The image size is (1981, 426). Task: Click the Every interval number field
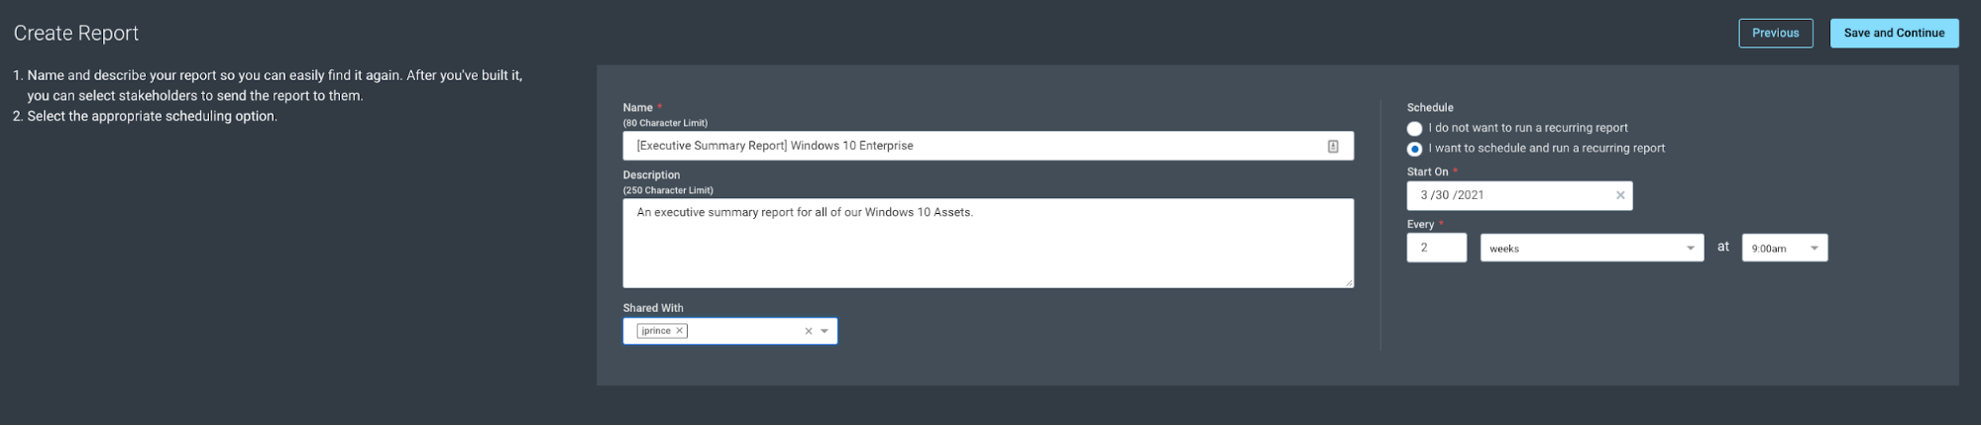click(x=1436, y=248)
